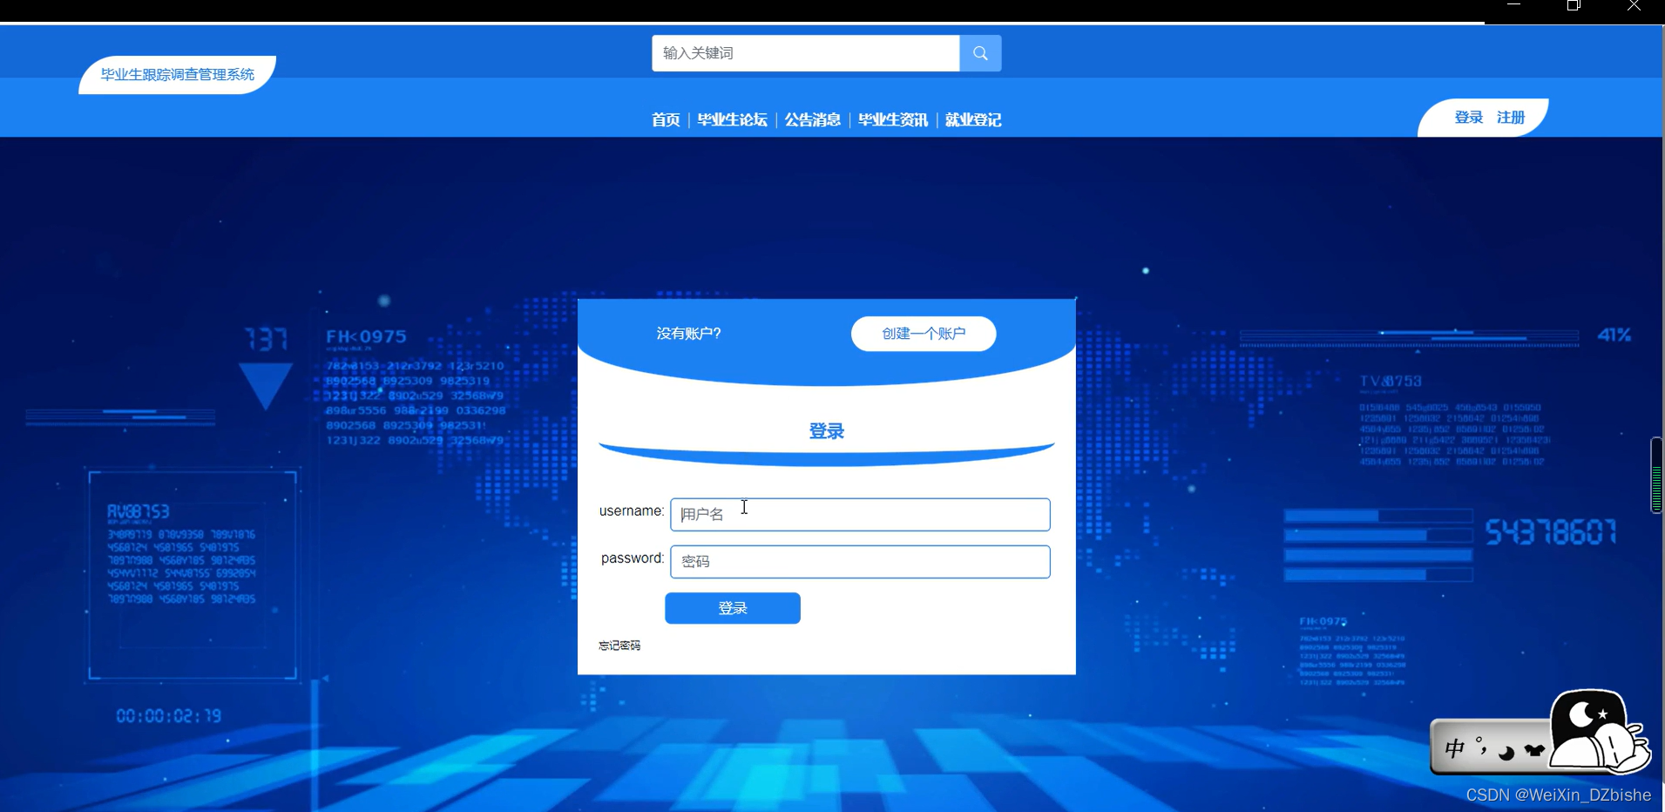Toggle the punctuation mode icon in IME bar

(x=1481, y=746)
